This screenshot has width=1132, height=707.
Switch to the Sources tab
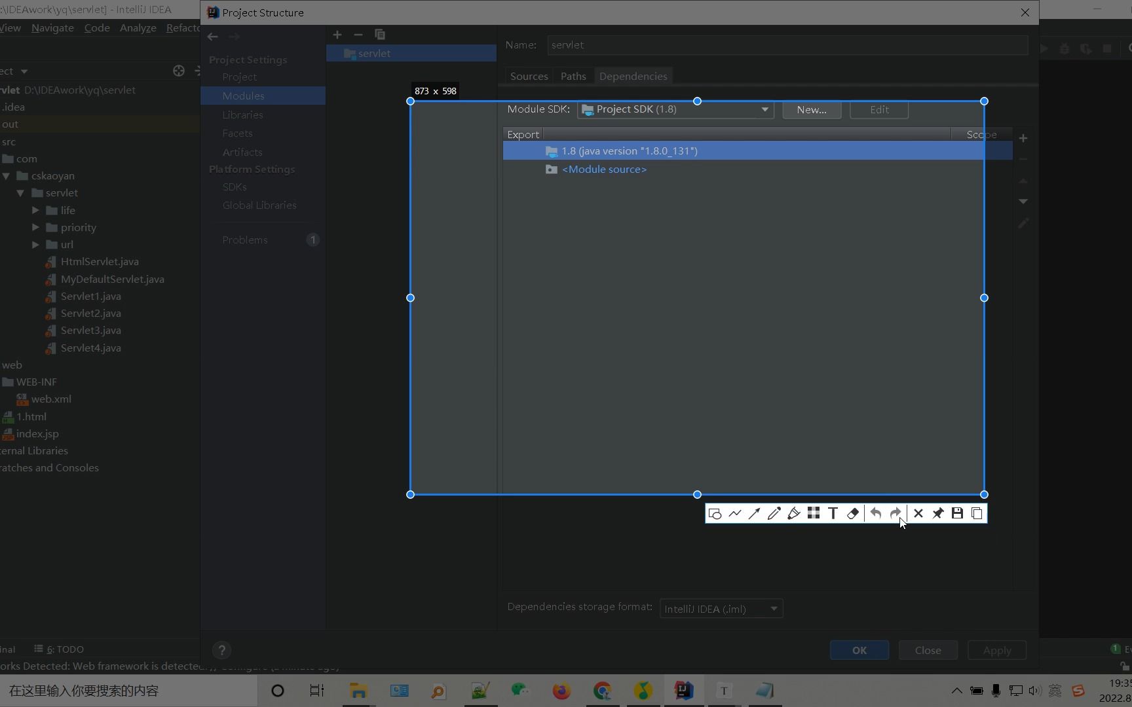pos(529,77)
